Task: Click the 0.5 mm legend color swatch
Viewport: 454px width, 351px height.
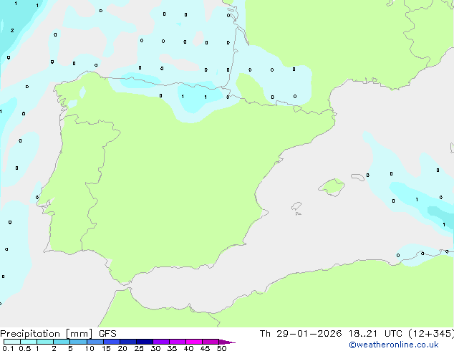Action: click(29, 342)
